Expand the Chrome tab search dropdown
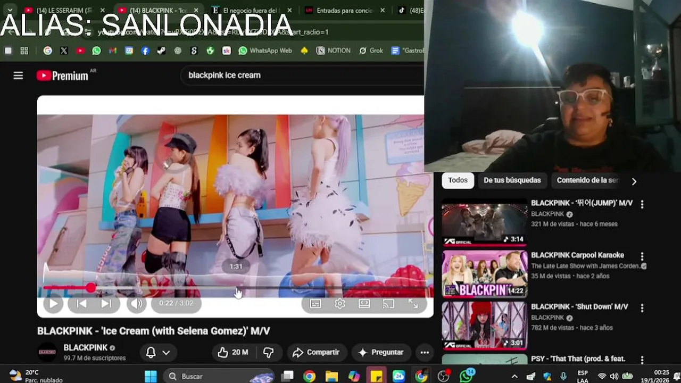The image size is (681, 383). pyautogui.click(x=9, y=10)
